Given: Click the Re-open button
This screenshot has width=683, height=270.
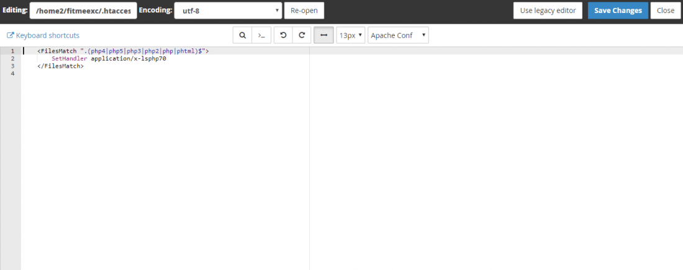Looking at the screenshot, I should [304, 11].
